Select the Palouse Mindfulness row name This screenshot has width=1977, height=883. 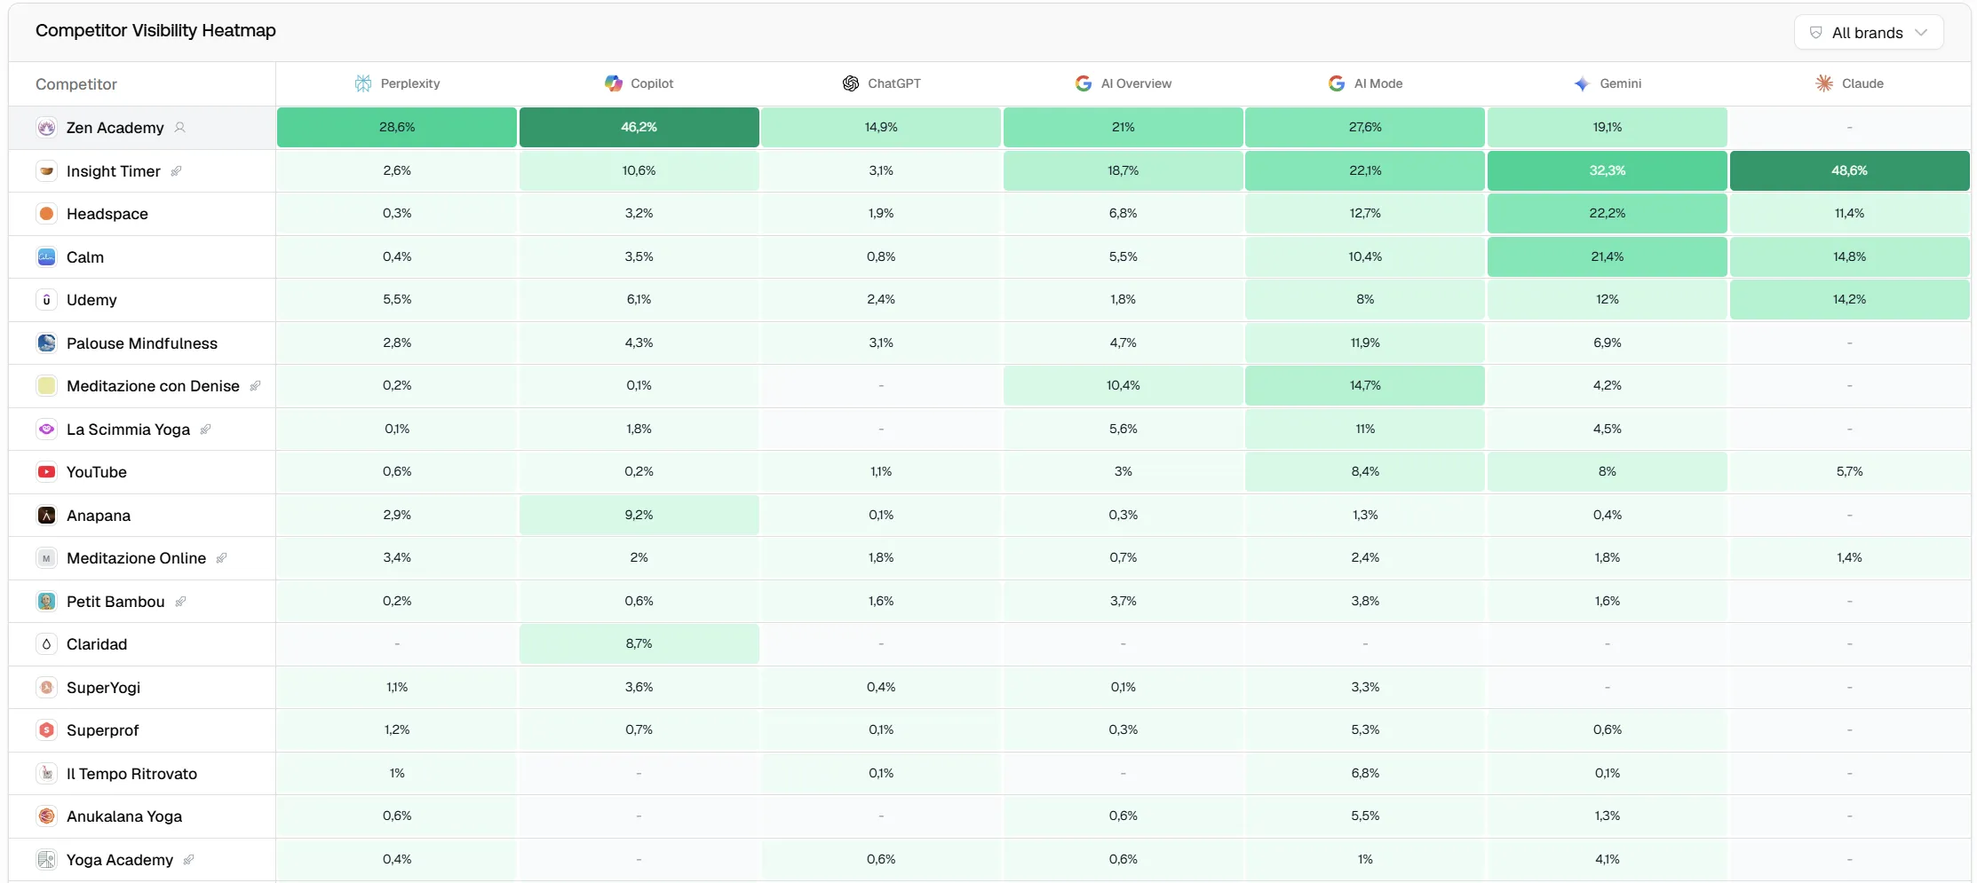click(142, 343)
